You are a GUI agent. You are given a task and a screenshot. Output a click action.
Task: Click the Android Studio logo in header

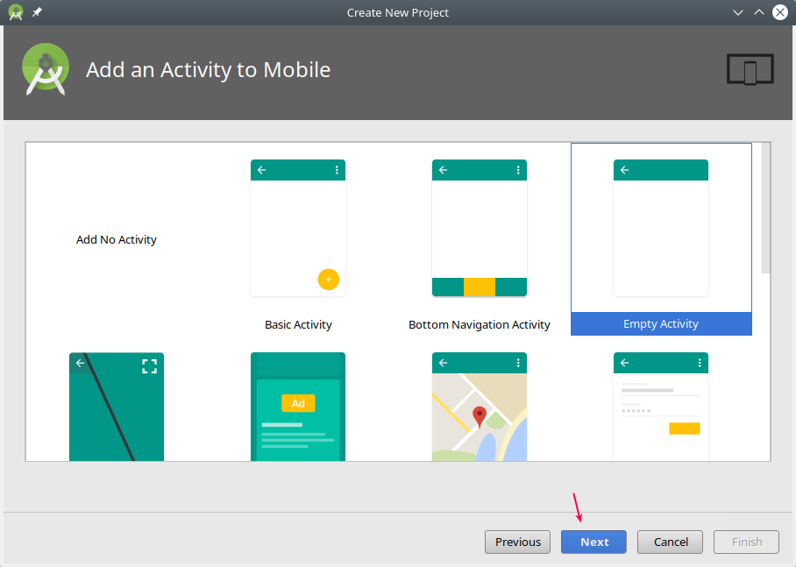click(x=46, y=70)
